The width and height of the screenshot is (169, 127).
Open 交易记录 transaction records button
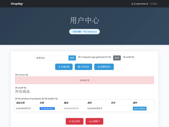(84, 67)
